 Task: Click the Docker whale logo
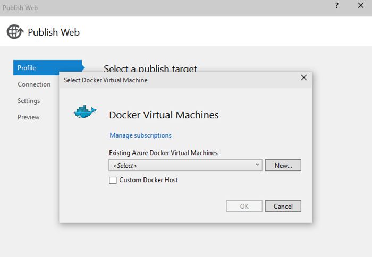[86, 111]
